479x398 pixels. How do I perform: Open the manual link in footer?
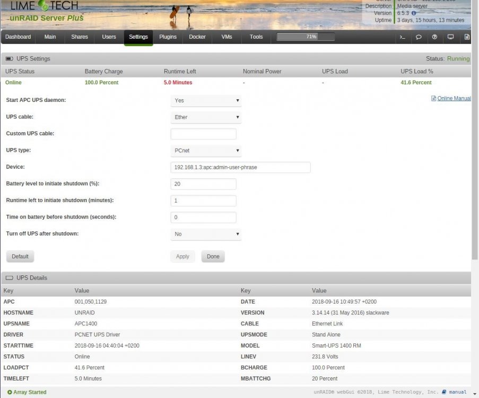pyautogui.click(x=458, y=392)
